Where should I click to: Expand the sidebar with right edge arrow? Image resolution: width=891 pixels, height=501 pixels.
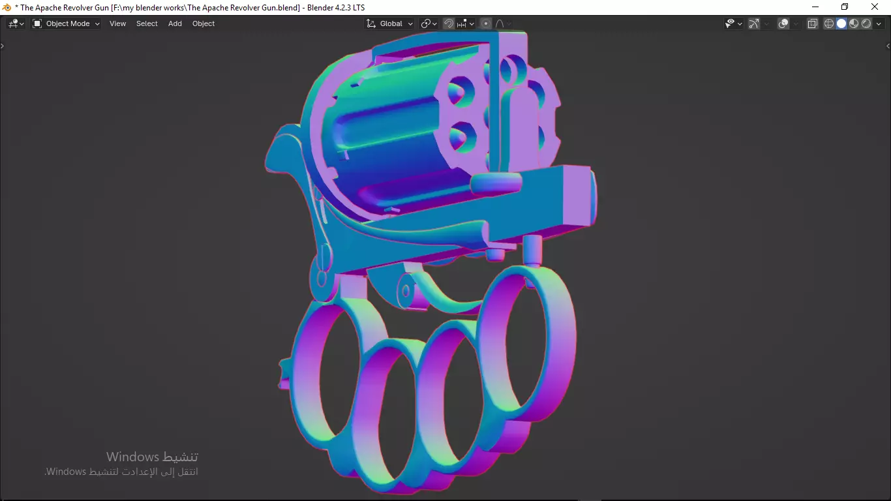888,46
